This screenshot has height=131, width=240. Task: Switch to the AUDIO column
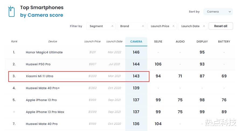point(180,41)
